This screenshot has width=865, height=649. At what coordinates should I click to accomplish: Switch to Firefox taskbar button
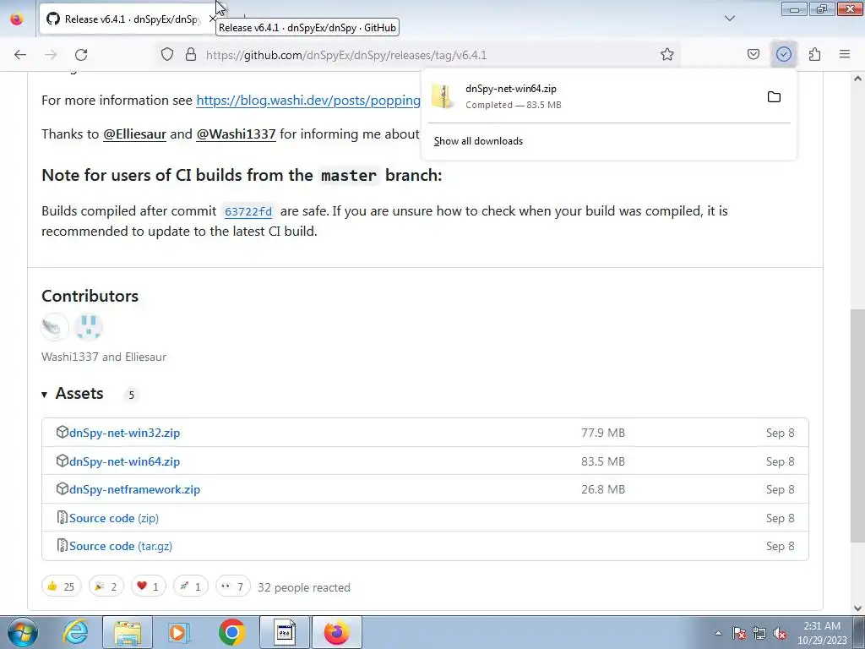click(336, 632)
